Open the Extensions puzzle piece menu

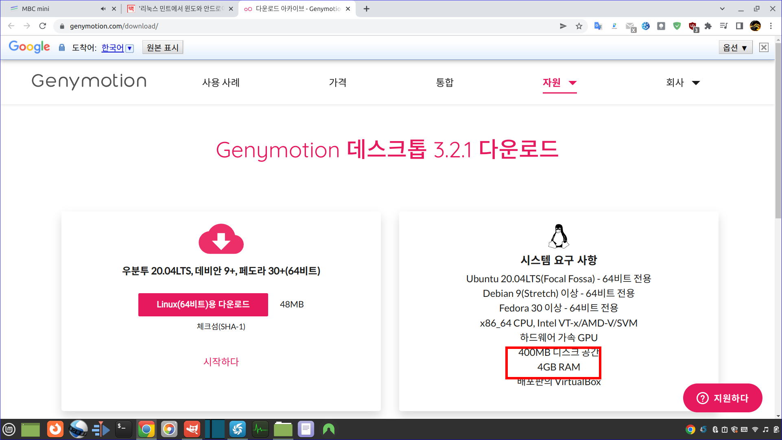click(708, 26)
